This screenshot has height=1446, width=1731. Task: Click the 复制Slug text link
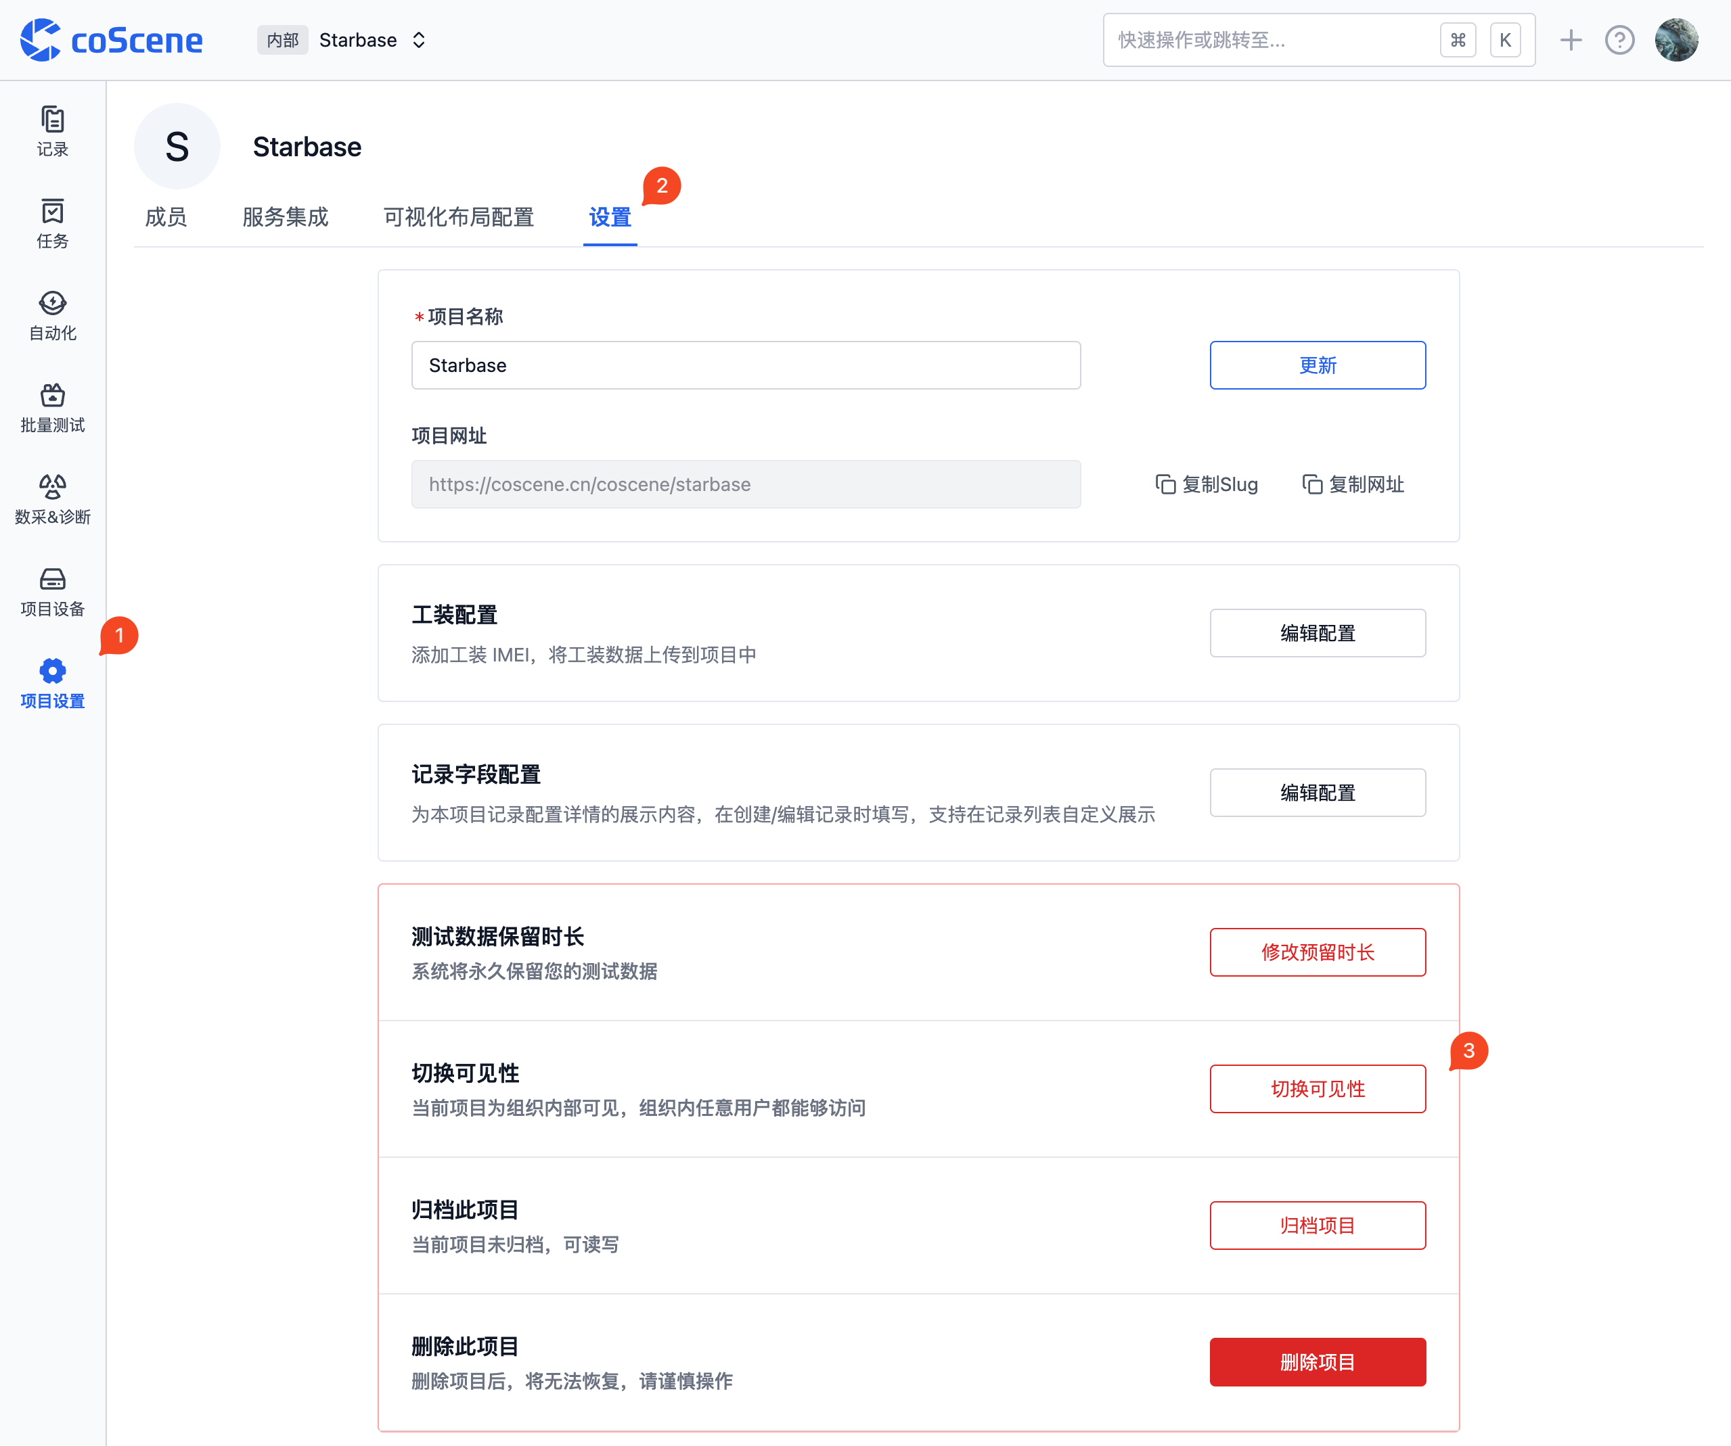click(x=1219, y=484)
